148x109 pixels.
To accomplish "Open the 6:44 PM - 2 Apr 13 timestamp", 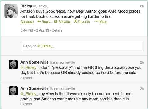I will coord(35,30).
